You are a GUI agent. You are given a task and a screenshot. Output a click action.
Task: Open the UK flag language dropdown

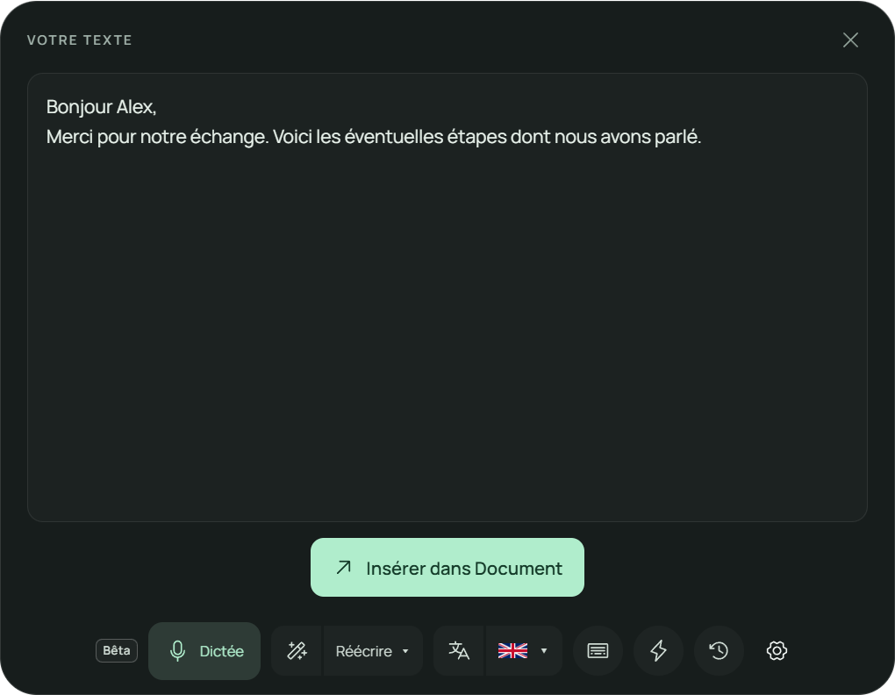pyautogui.click(x=524, y=650)
